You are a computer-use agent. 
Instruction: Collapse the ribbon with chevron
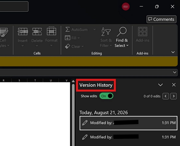click(x=173, y=52)
